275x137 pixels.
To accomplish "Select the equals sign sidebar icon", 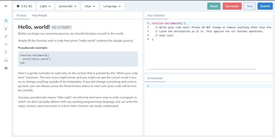I will (x=6, y=44).
